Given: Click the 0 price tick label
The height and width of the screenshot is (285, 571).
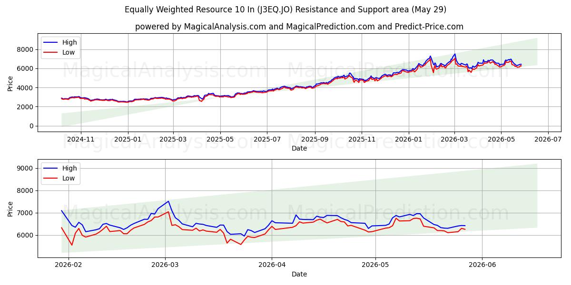Looking at the screenshot, I should [32, 126].
